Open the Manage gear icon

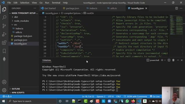4,90
